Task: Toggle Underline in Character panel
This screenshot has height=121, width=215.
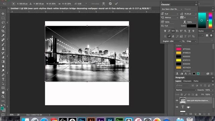Action: tap(189, 31)
